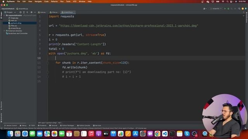Open Safari from the Dock
Viewport: 248px width, 139px height.
tap(25, 134)
